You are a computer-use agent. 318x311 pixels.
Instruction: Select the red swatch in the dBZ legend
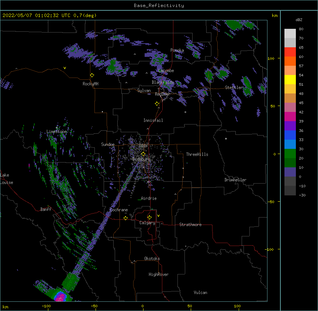290,52
